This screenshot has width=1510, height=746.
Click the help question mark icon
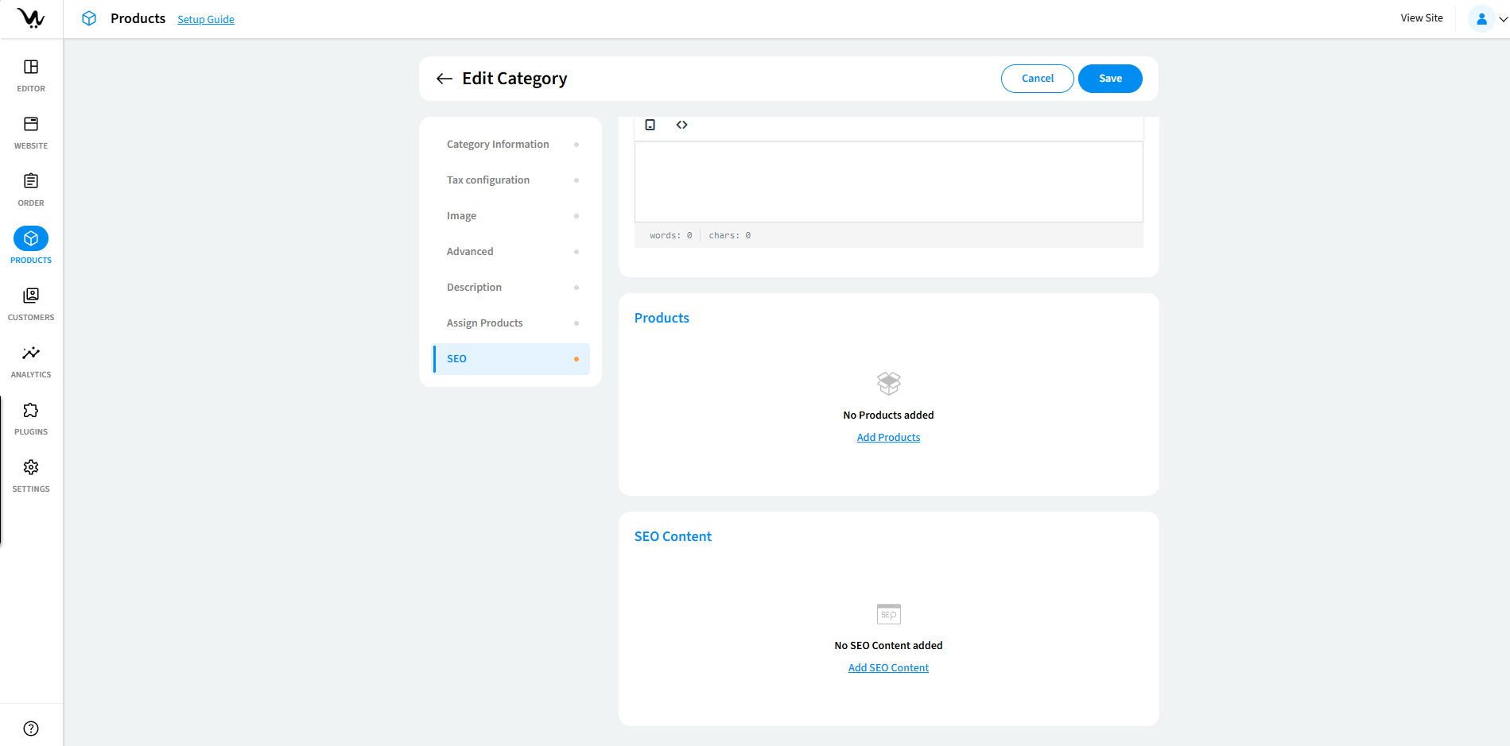click(x=31, y=729)
